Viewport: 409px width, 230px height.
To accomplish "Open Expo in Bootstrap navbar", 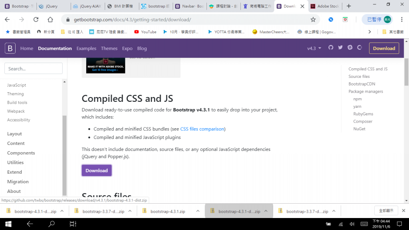I will [127, 48].
